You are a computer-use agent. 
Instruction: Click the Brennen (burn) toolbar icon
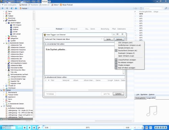(x=20, y=5)
